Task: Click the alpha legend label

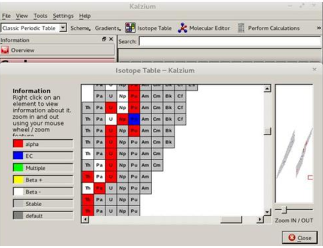Action: (32, 144)
